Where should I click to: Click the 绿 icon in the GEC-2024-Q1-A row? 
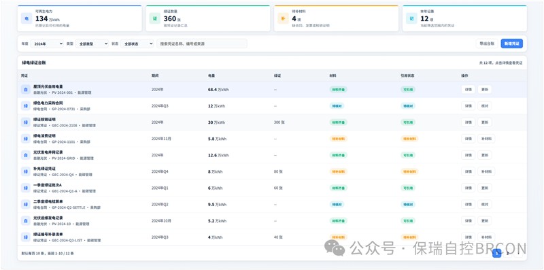tap(25, 188)
